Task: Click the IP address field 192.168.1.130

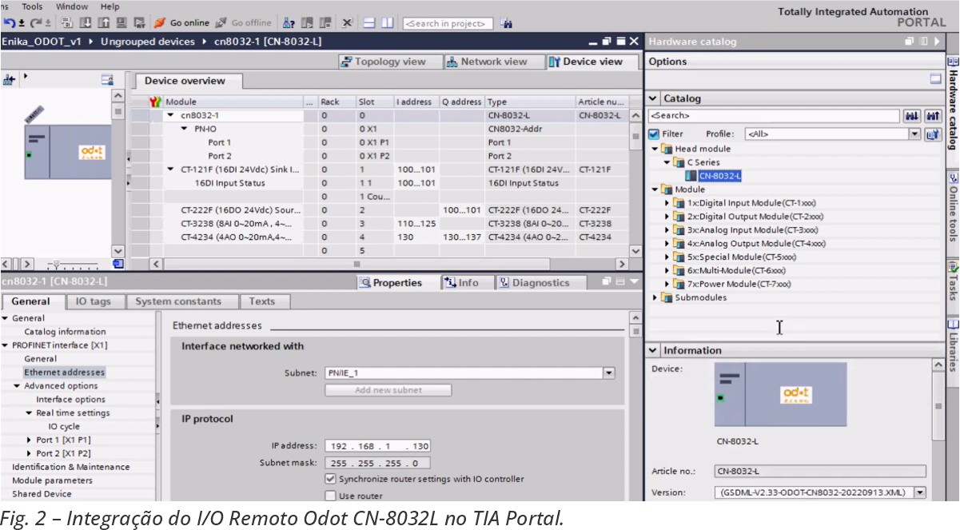Action: coord(377,446)
